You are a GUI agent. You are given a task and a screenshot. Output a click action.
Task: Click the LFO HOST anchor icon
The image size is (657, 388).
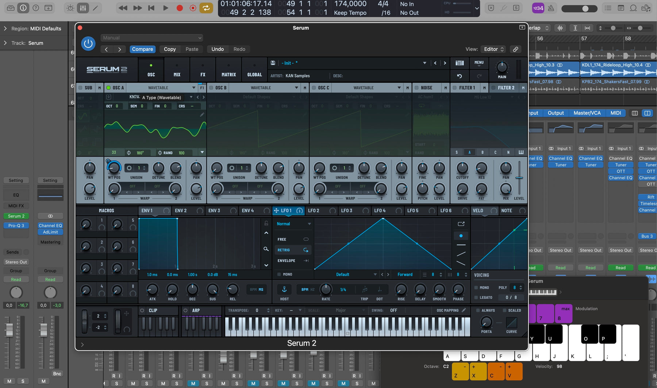(284, 289)
